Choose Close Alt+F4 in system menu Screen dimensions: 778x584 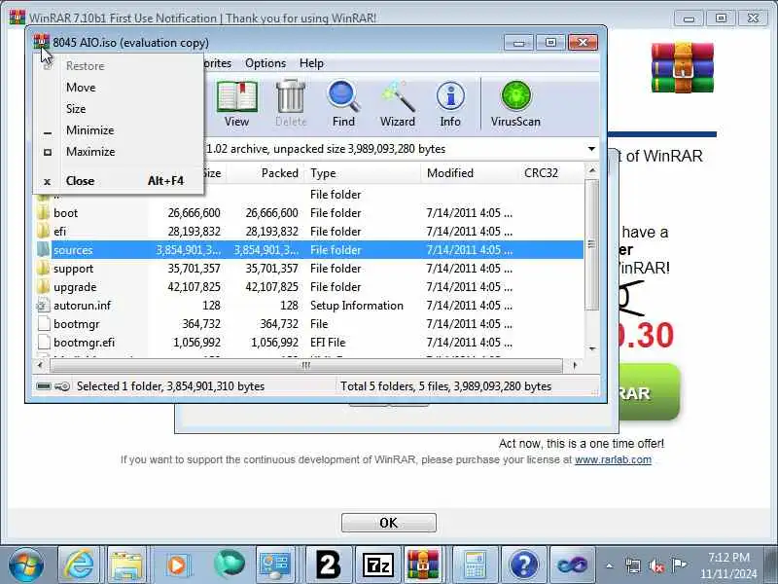pos(119,181)
